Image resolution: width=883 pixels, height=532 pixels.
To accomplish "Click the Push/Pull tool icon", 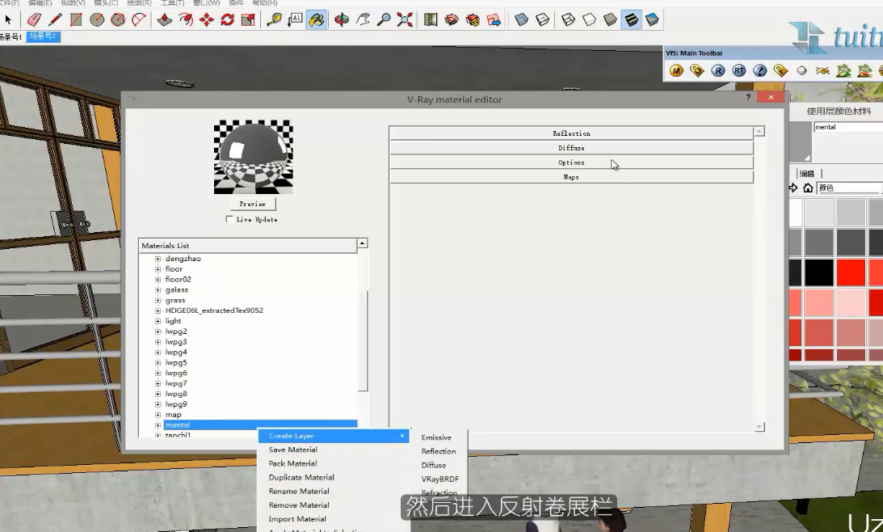I will (165, 19).
